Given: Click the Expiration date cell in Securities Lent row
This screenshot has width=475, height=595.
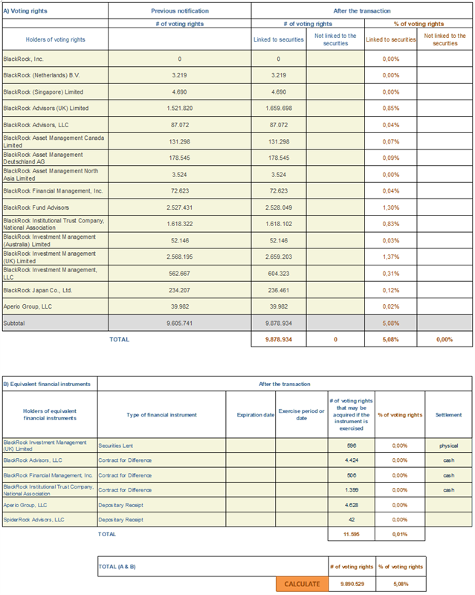Looking at the screenshot, I should (251, 446).
